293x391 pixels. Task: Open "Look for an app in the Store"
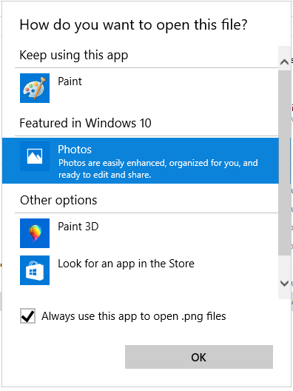click(x=126, y=264)
